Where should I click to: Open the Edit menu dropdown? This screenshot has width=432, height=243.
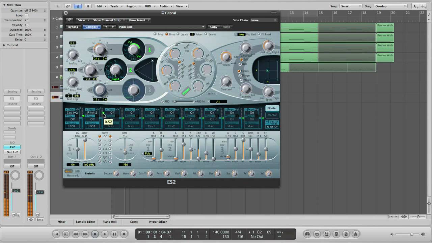pos(101,6)
